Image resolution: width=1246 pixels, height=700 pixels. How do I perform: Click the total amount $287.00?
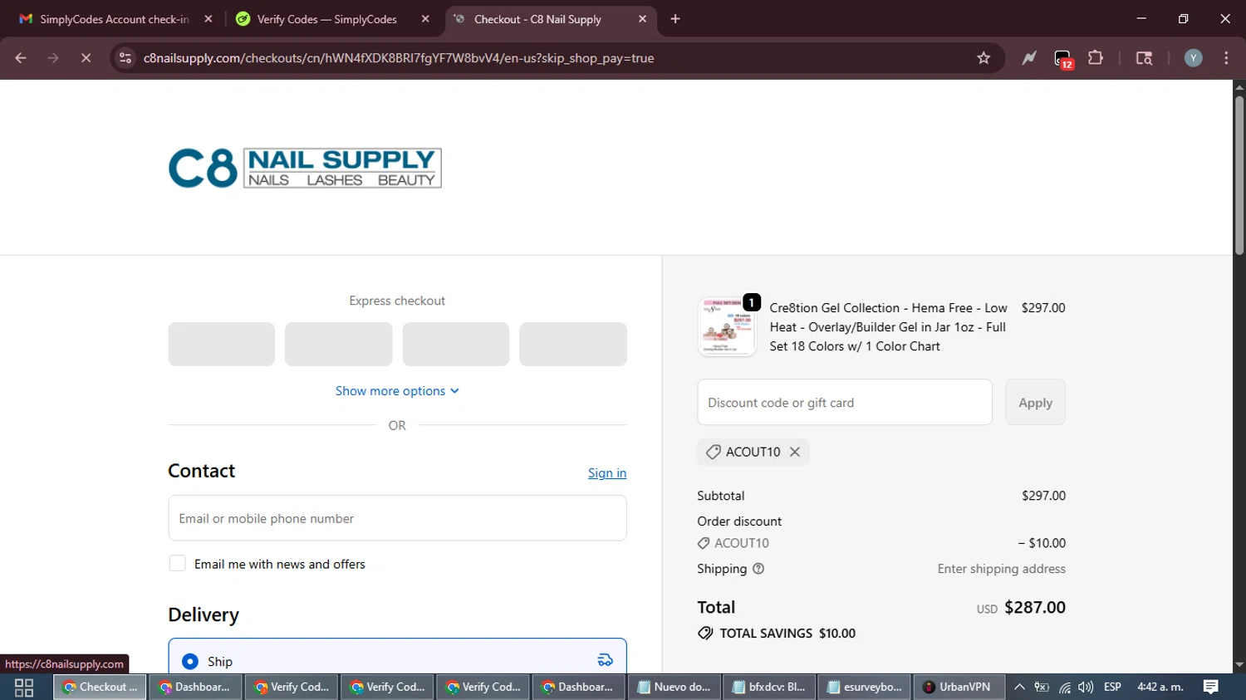1035,607
